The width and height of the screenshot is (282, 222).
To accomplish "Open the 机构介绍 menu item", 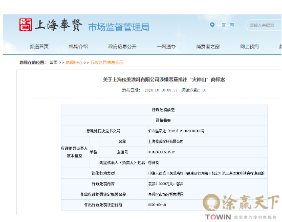I will click(x=78, y=47).
